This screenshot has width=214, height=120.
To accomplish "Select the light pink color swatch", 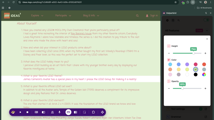I will coord(170,75).
